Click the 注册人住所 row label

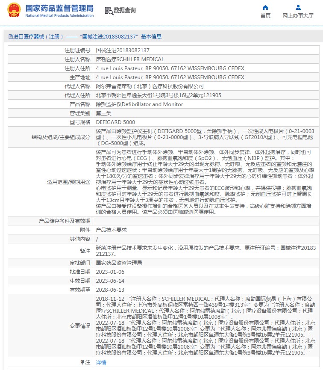tap(77, 68)
